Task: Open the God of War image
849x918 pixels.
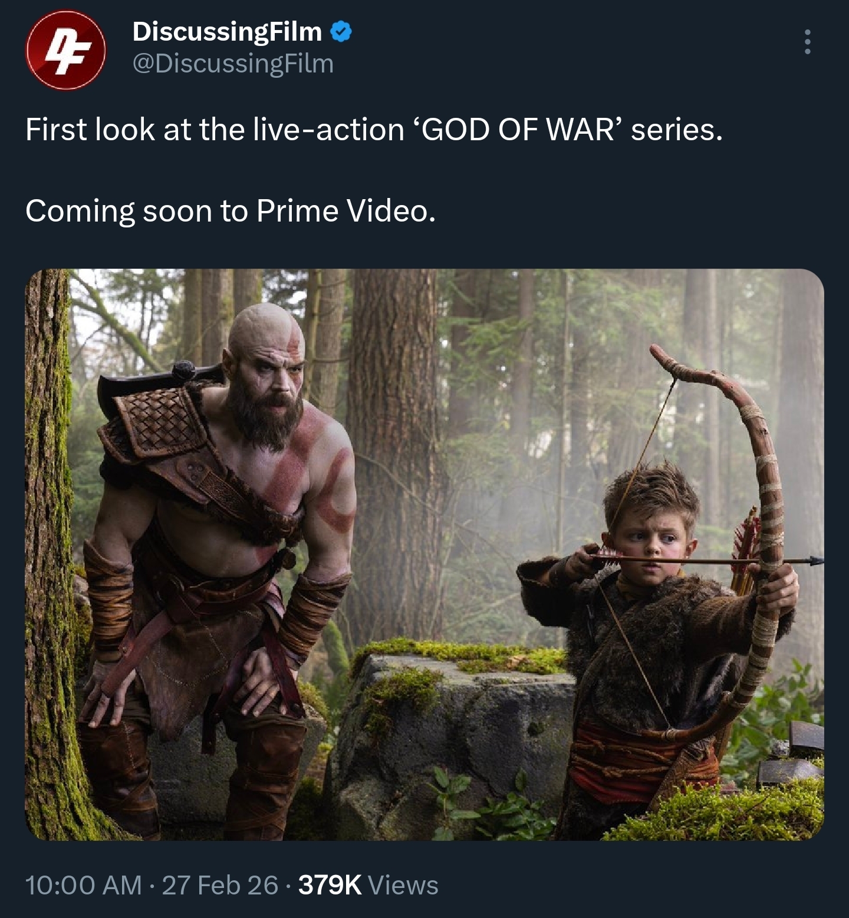Action: 424,554
